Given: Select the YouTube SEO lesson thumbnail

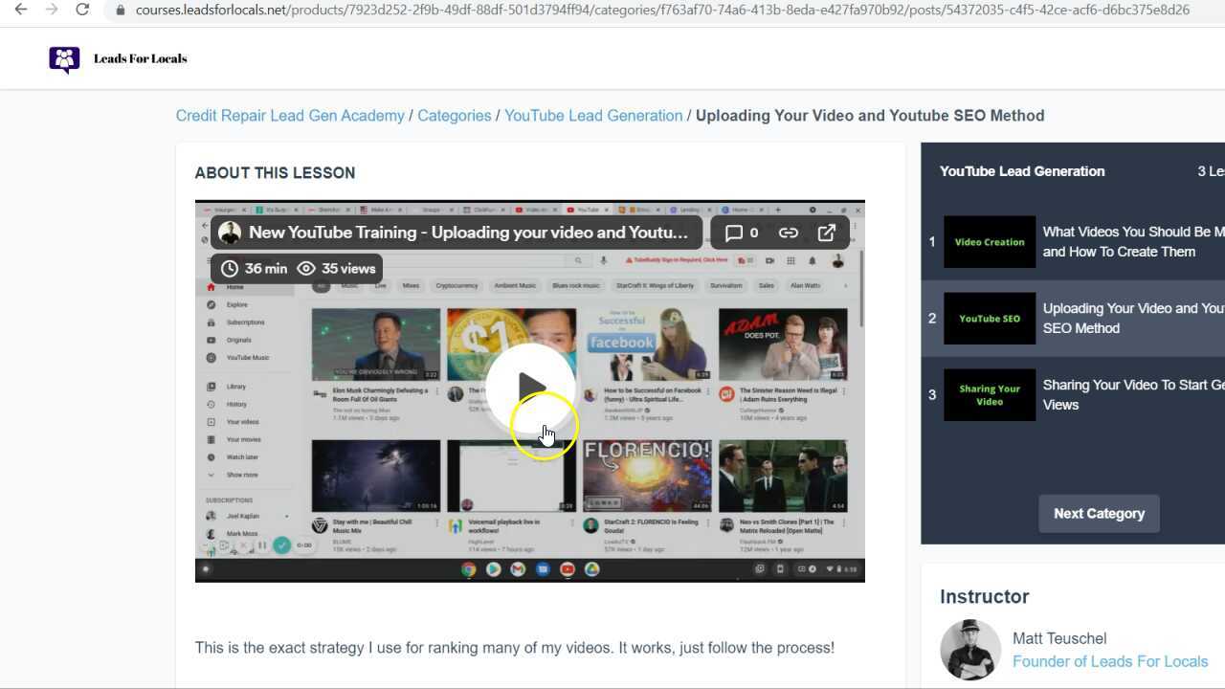Looking at the screenshot, I should [990, 318].
